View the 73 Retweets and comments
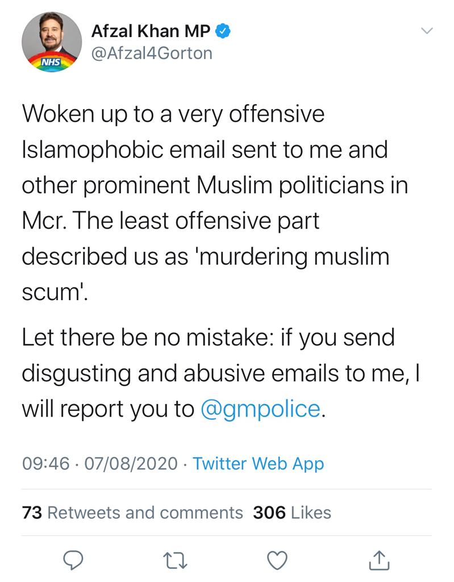This screenshot has width=454, height=582. (x=132, y=513)
